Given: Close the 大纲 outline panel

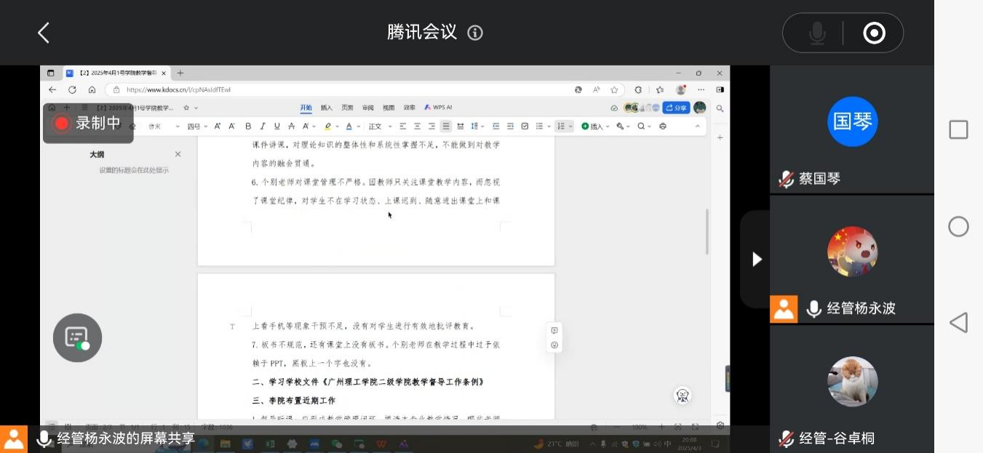Looking at the screenshot, I should tap(178, 154).
